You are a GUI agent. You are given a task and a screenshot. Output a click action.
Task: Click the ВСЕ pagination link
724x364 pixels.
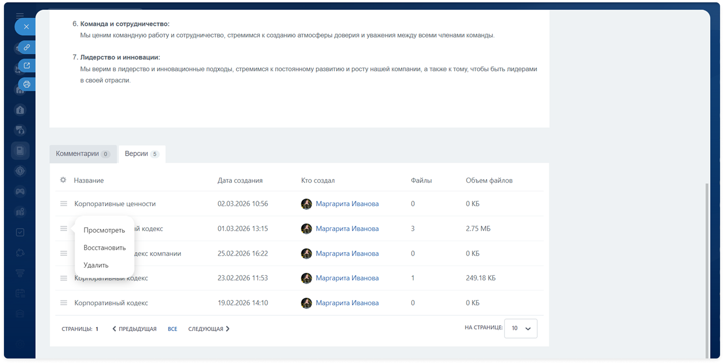(x=172, y=329)
